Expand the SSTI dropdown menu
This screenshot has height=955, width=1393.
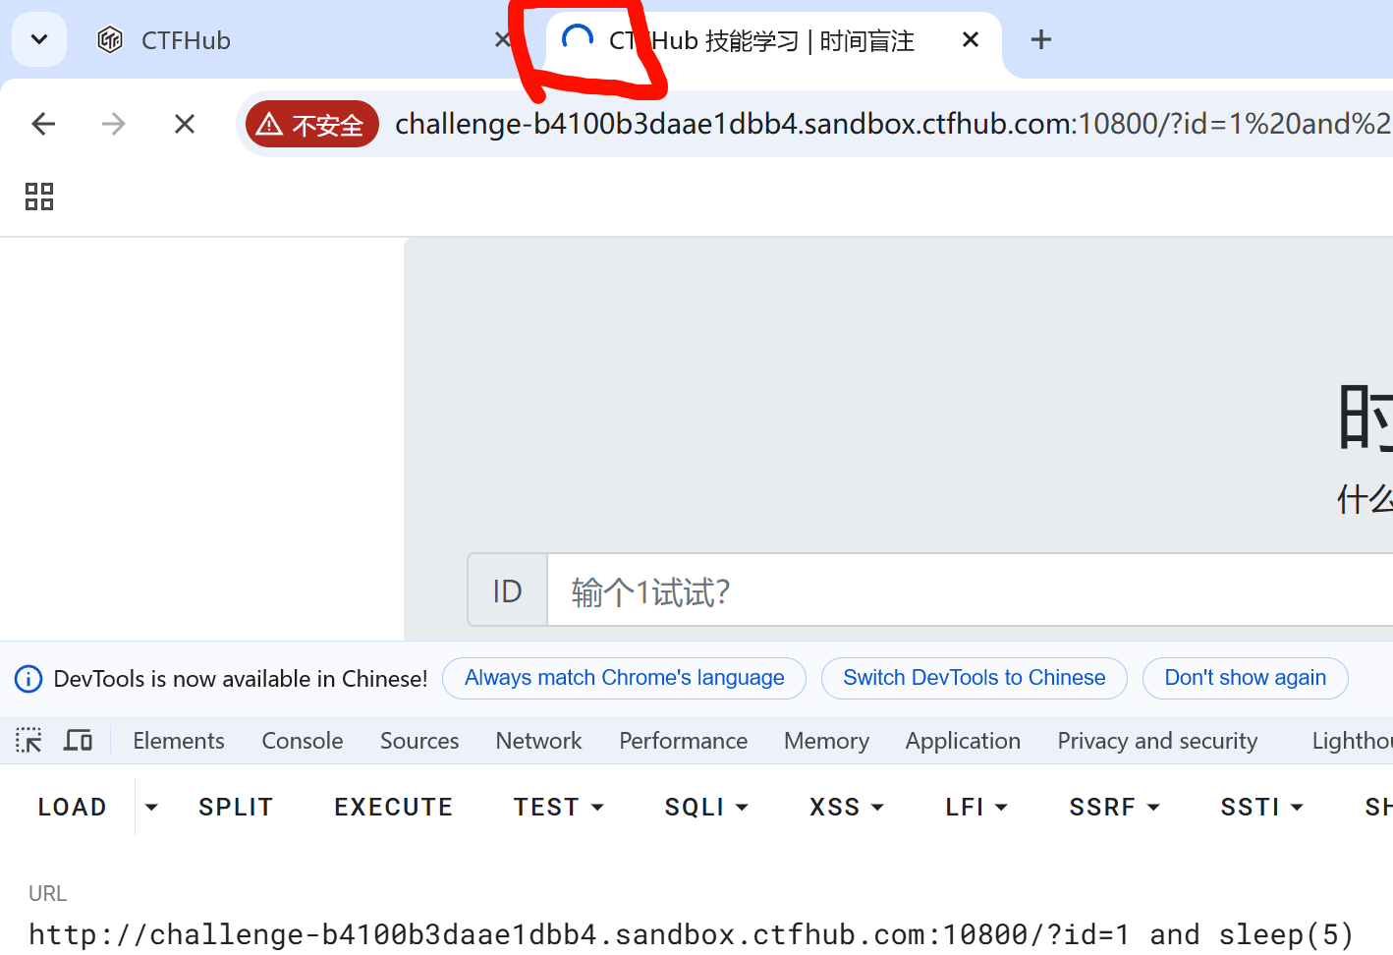pyautogui.click(x=1261, y=807)
